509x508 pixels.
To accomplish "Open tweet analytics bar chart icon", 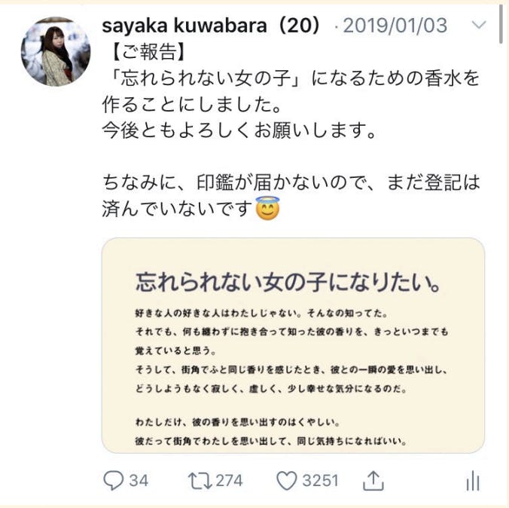I will coord(473,481).
